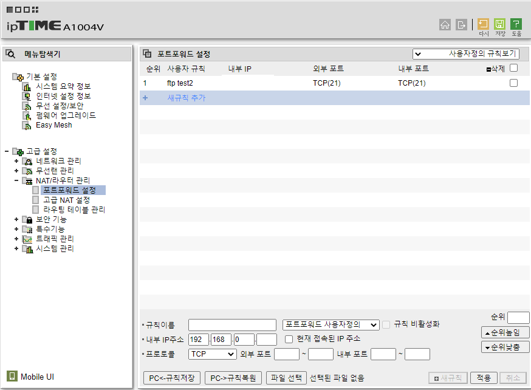
Task: Click the logout icon in header
Action: pos(461,24)
